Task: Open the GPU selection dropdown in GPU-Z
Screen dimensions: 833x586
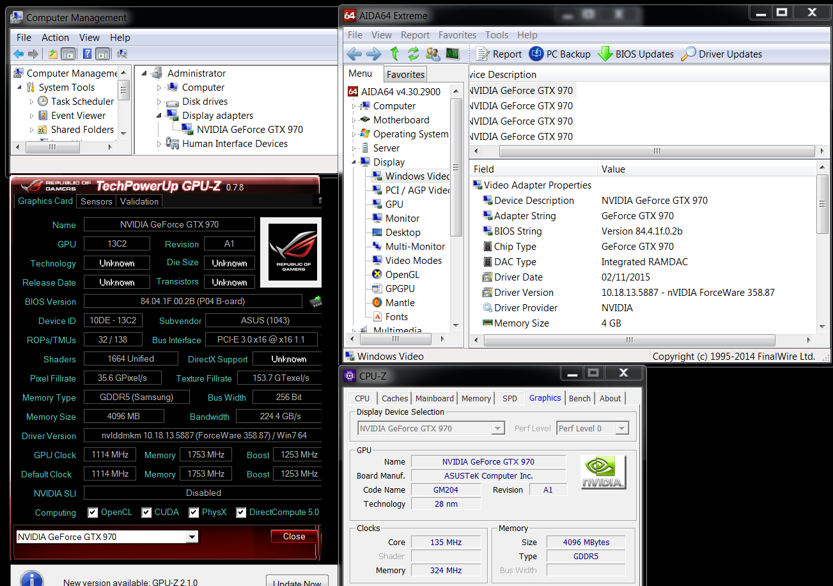Action: (192, 537)
